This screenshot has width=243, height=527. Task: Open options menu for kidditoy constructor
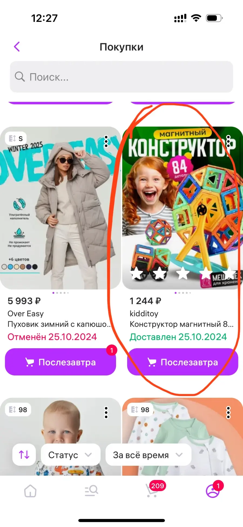coord(228,142)
